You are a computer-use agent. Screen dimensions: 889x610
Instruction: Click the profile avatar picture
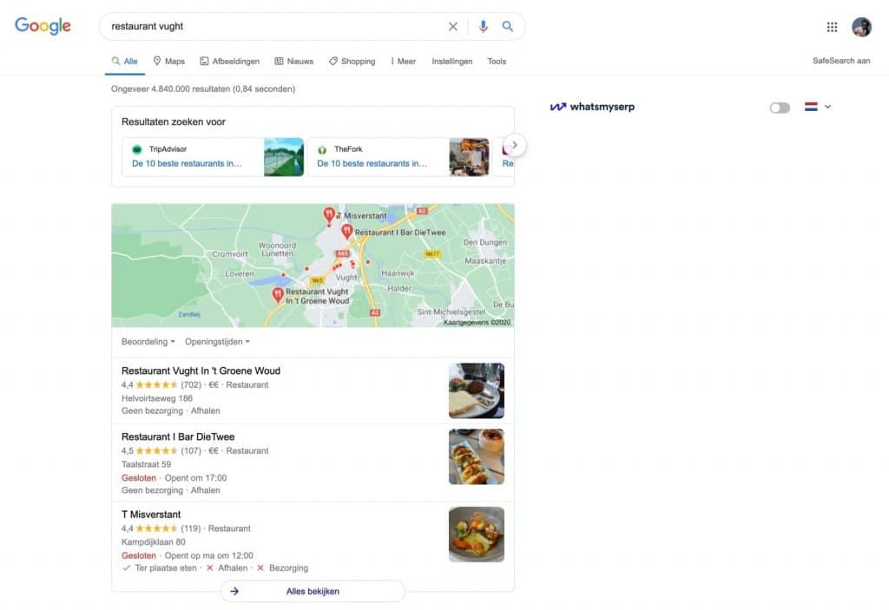tap(861, 26)
